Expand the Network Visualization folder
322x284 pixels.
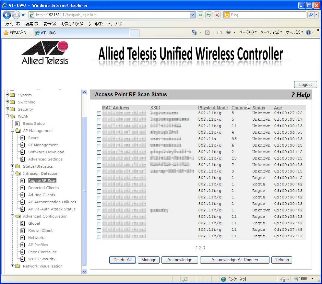[13, 266]
